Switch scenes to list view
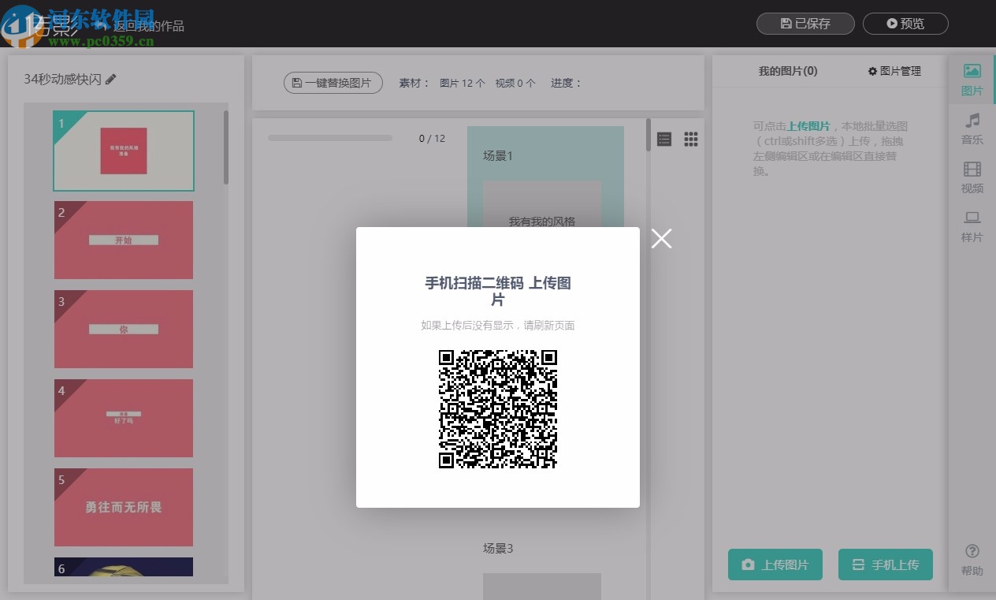 pos(664,139)
